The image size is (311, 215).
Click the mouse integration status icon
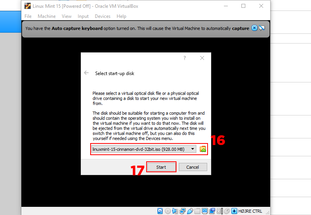[227, 211]
